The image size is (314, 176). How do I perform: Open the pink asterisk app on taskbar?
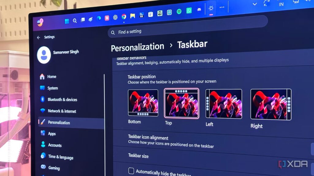(107, 18)
